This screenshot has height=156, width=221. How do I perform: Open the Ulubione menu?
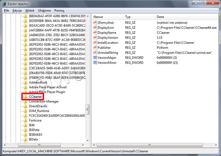pos(44,10)
